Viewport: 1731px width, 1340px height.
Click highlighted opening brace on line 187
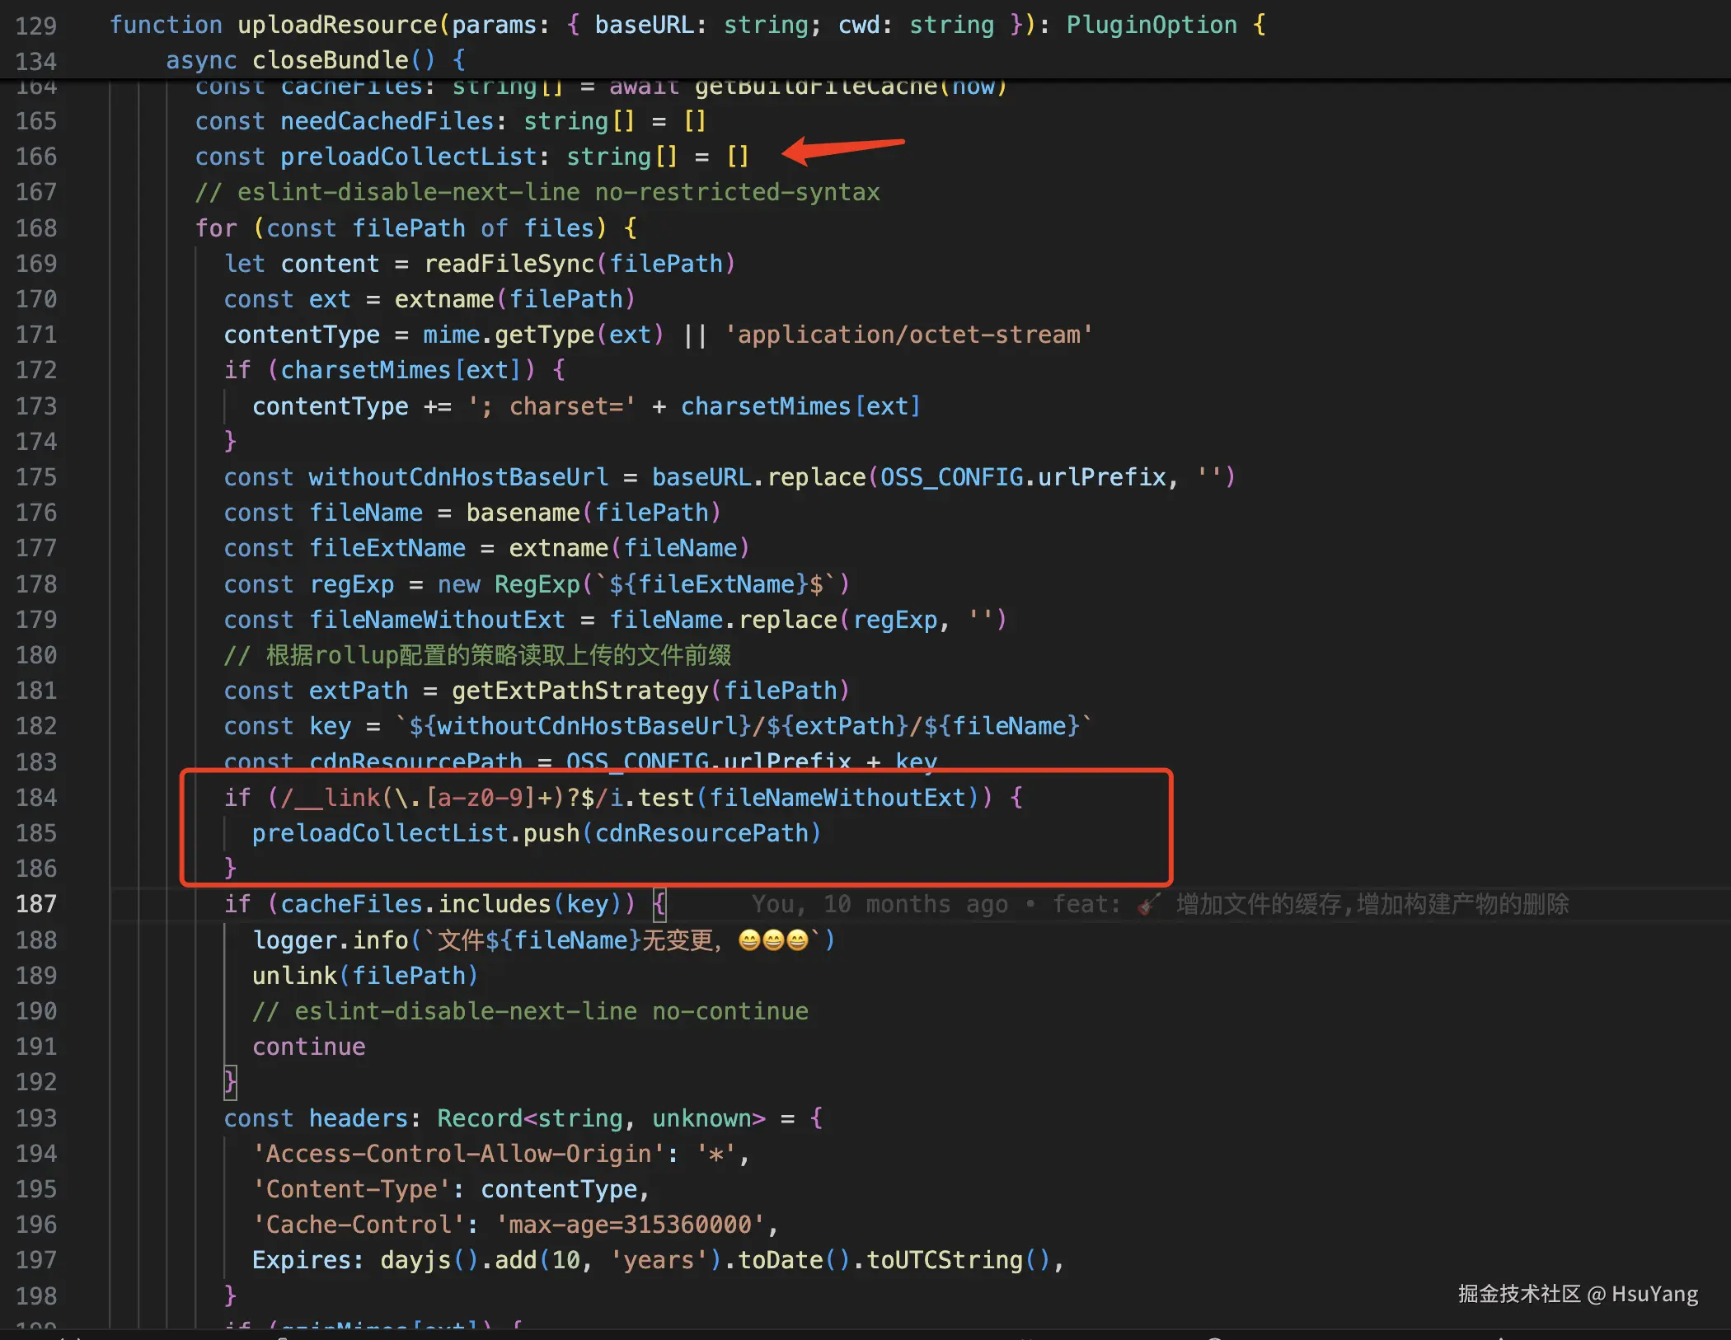pos(659,904)
